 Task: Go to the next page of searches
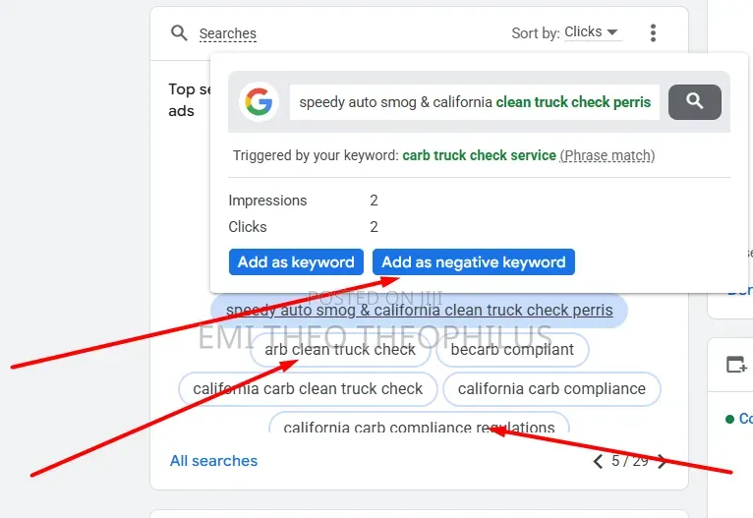(x=662, y=461)
